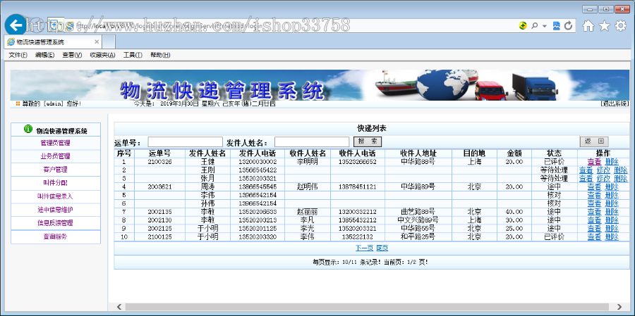Click 修改 for row 3 张月
635x316 pixels.
603,178
